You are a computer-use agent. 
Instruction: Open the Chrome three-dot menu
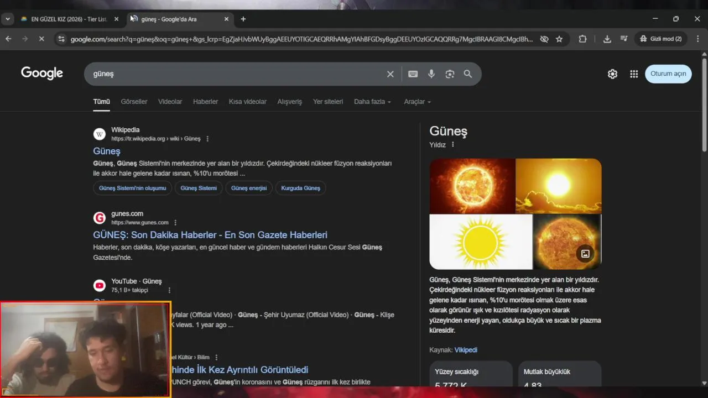[x=697, y=39]
